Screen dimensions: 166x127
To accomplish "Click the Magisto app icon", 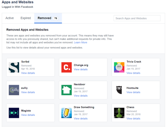I will pos(14,113).
